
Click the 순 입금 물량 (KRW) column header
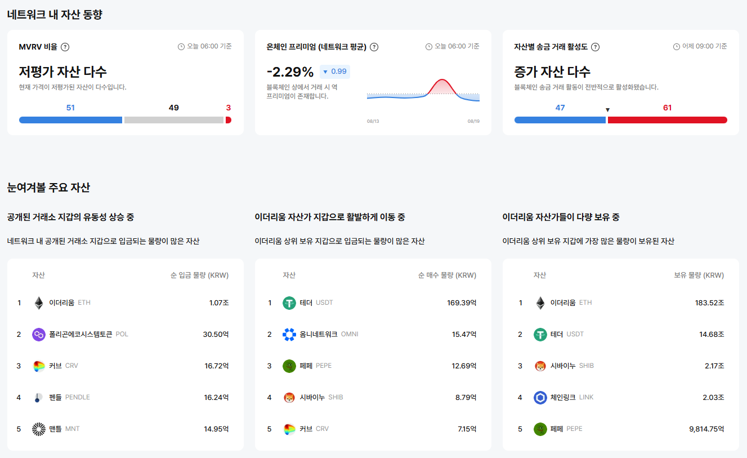tap(200, 275)
